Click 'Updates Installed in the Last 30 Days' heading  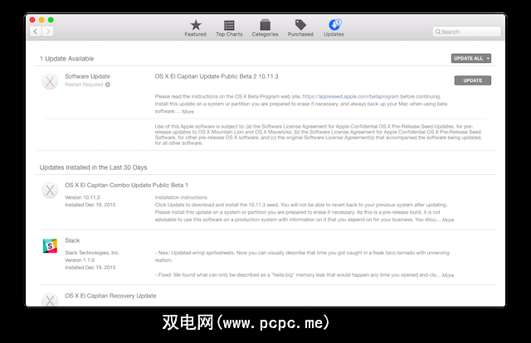[94, 167]
